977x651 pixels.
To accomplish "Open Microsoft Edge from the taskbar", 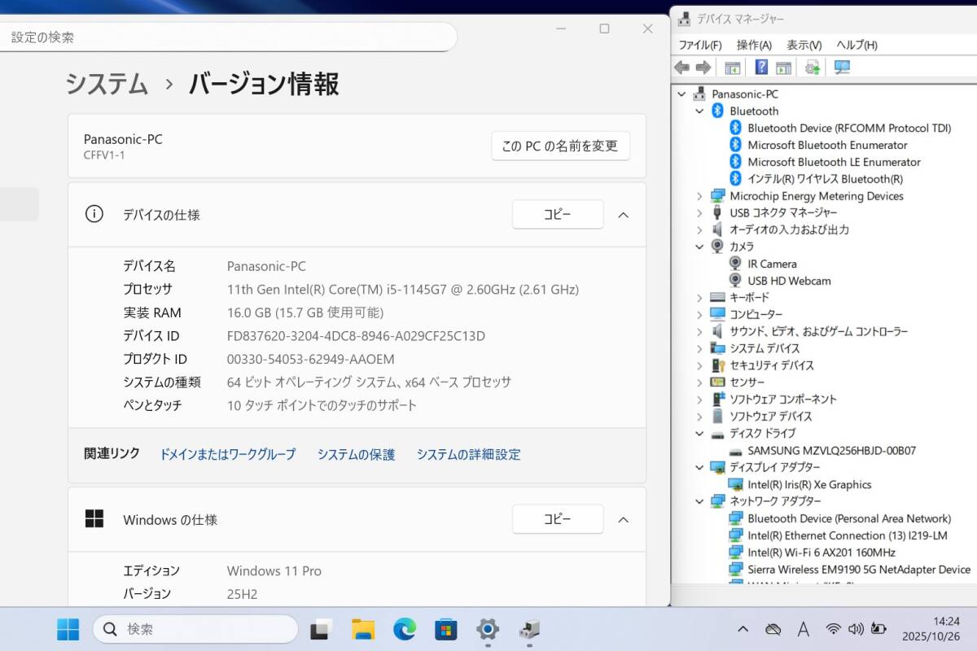I will pyautogui.click(x=405, y=629).
